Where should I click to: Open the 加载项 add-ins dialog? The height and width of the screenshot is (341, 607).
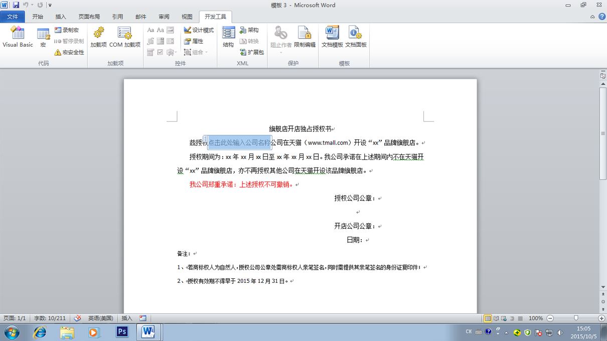point(98,38)
